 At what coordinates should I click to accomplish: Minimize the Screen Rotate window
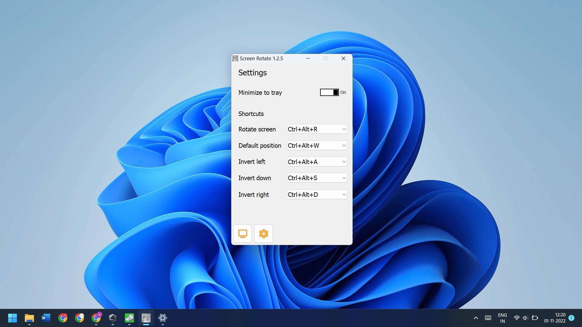(308, 58)
